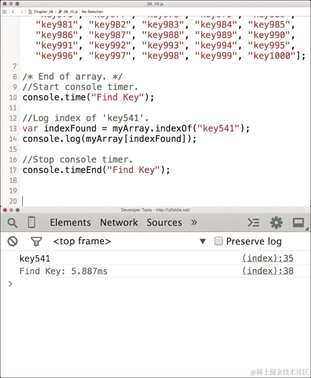Click the "key996" array entry
Viewport: 311px width, 378px height.
pos(57,56)
